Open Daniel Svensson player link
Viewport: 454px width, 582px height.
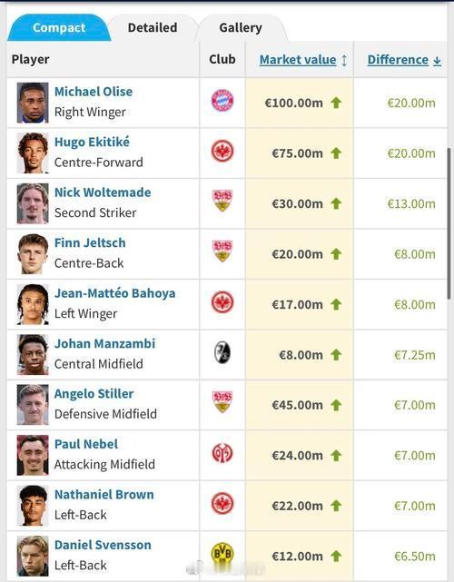103,545
